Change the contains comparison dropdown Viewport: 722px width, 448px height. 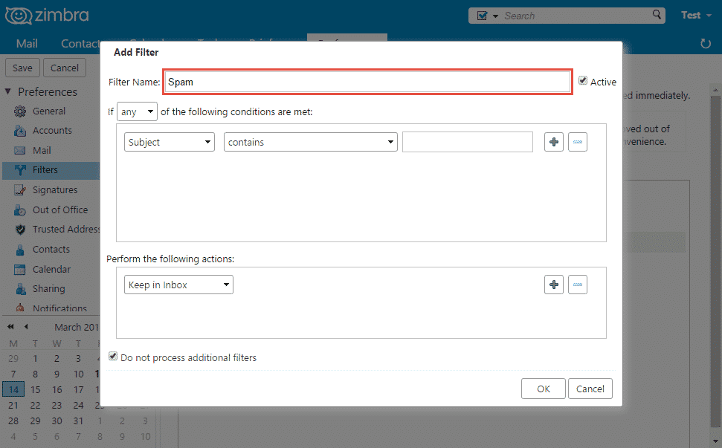pyautogui.click(x=310, y=141)
